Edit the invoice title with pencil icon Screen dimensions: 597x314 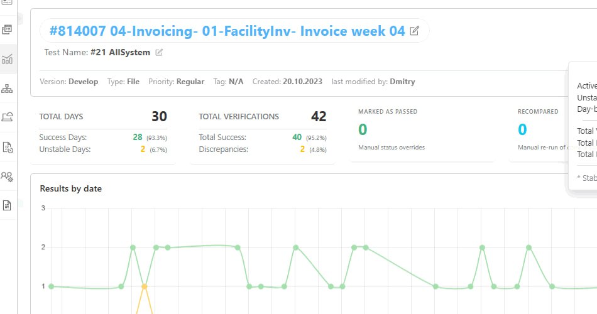(414, 31)
